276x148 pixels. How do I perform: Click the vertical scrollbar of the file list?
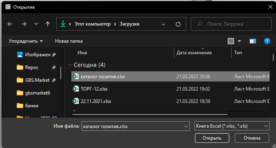point(273,58)
